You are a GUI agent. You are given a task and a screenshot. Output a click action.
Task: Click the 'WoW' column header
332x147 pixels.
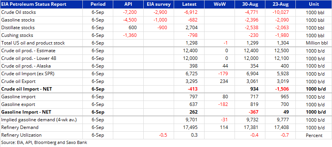point(220,4)
